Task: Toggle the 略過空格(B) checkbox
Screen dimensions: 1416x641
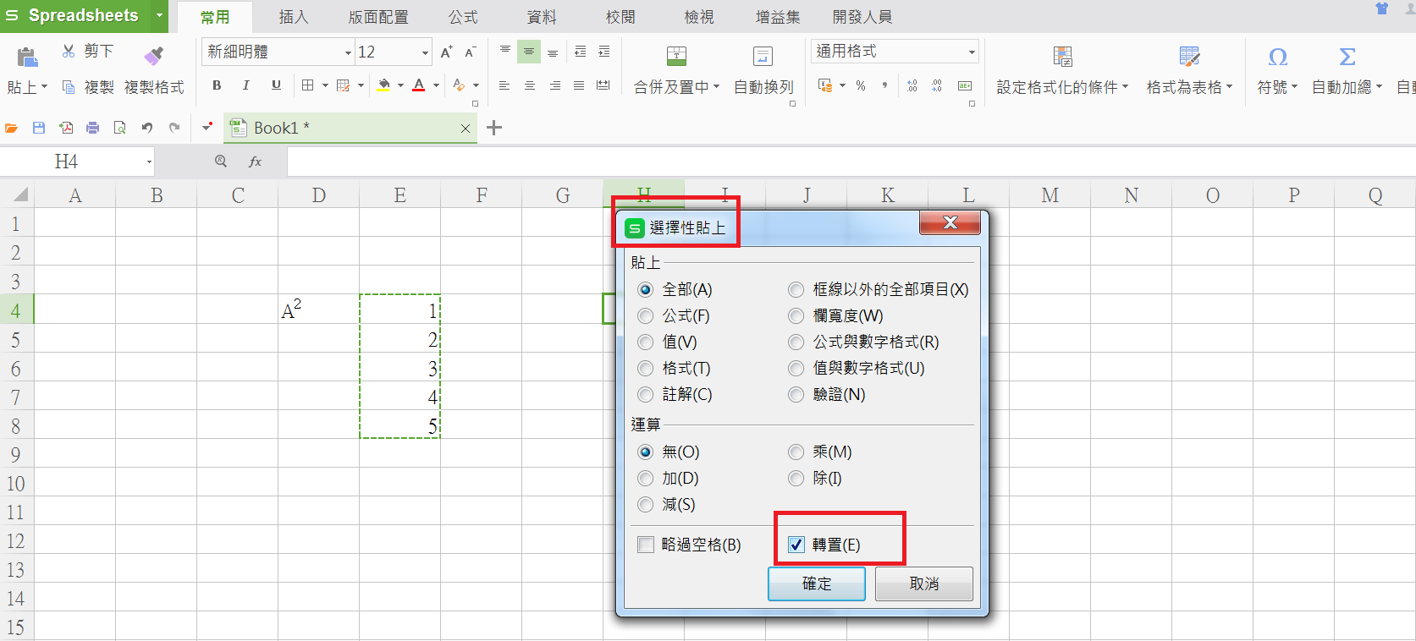Action: 646,545
